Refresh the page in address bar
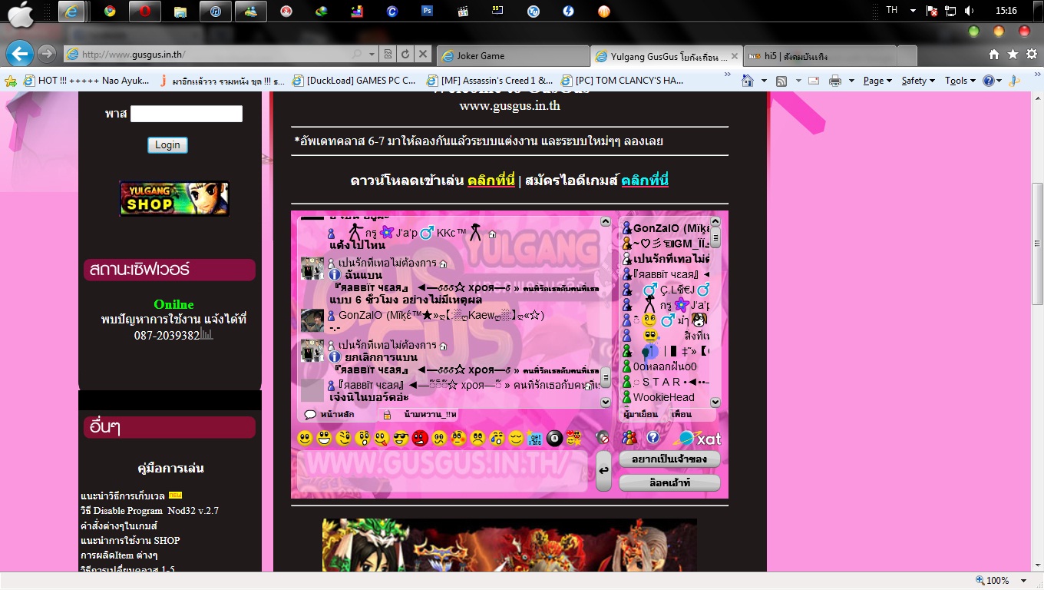 coord(405,55)
